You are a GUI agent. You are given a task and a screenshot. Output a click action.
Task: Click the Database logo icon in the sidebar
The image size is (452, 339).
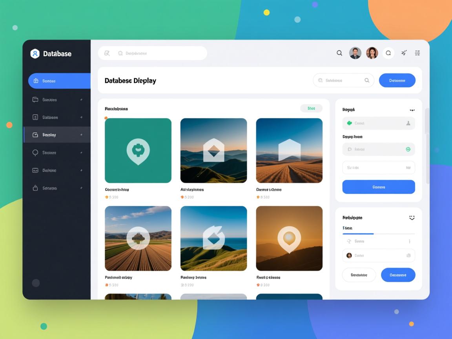pos(35,54)
